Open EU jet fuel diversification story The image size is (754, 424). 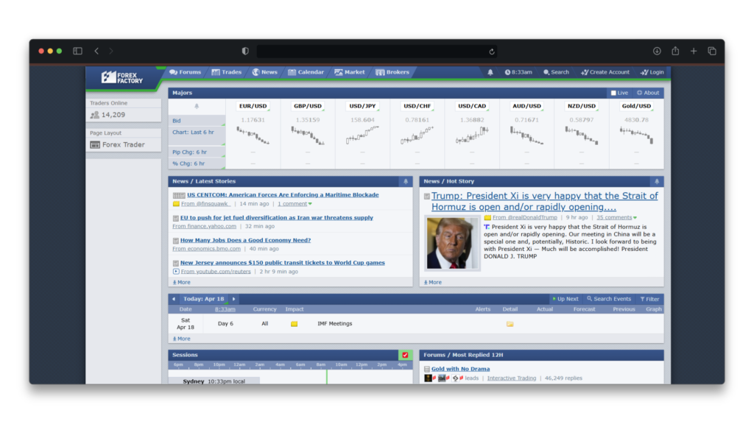[277, 218]
